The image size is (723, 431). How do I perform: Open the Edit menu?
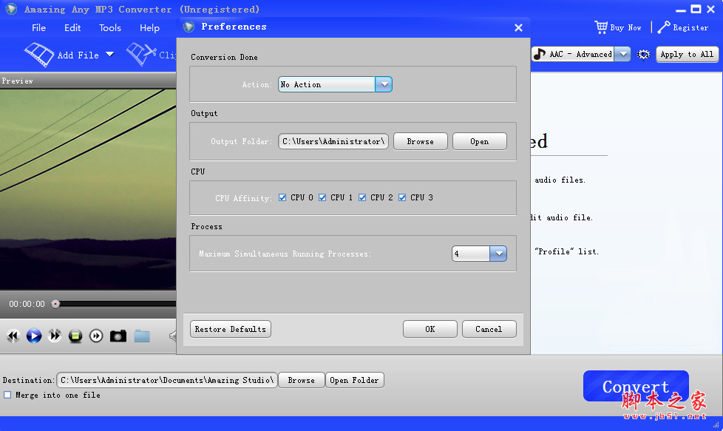[x=72, y=27]
